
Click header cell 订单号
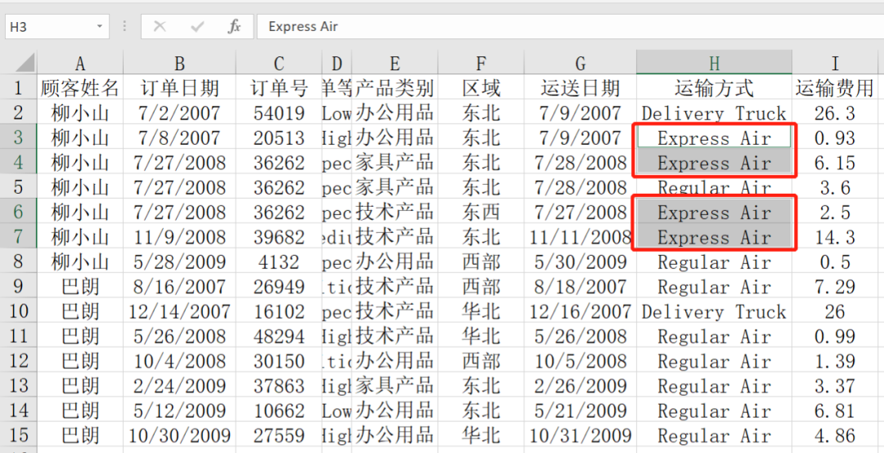click(278, 87)
